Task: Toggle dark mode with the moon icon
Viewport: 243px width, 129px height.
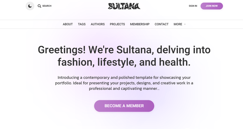Action: (x=30, y=6)
